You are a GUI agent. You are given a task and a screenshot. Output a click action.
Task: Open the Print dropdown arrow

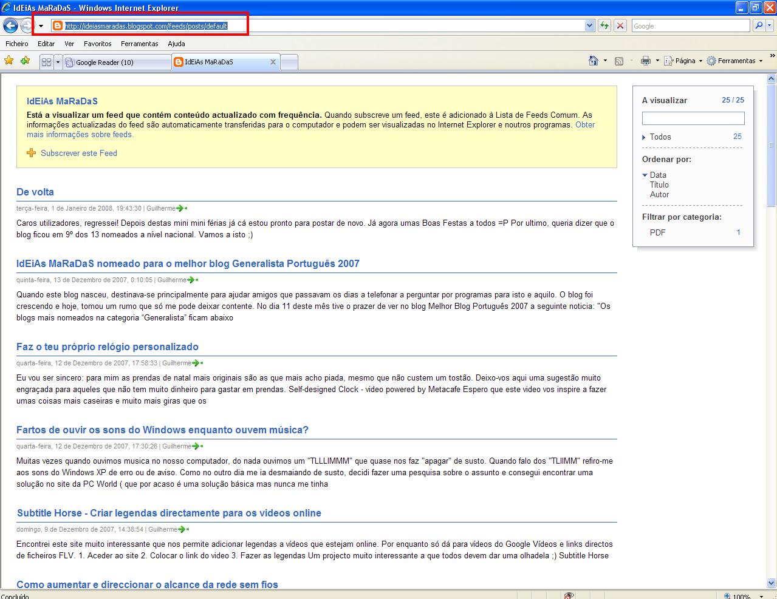point(657,61)
